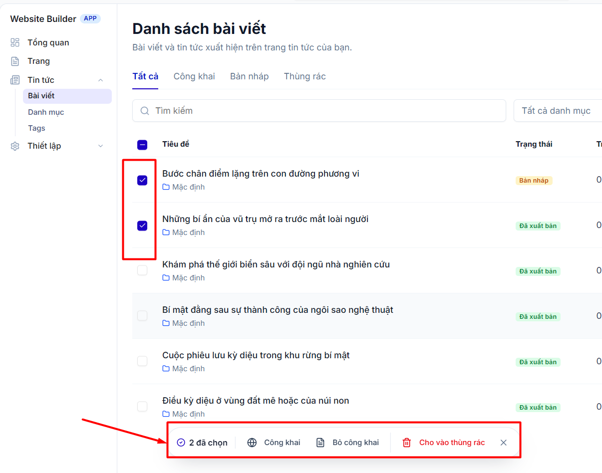
Task: Click Đã xuất bản badge for Cuộc phiêu lưu row
Action: pos(538,362)
